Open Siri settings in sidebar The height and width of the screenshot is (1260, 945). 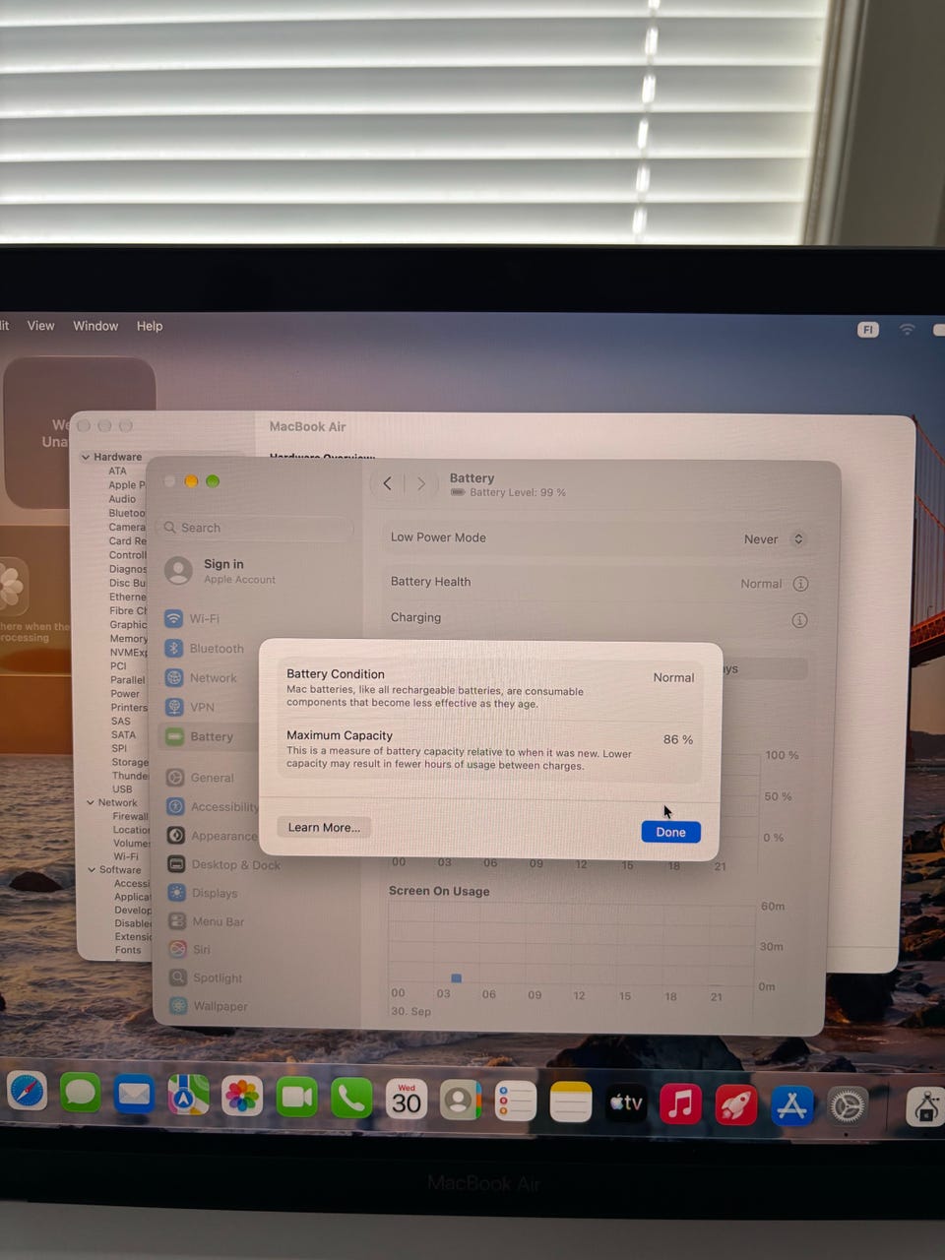190,949
